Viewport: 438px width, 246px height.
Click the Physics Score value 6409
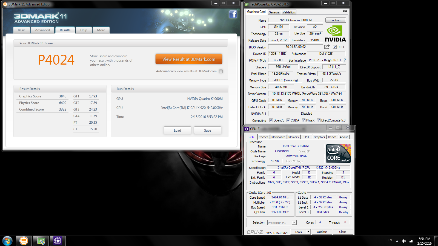[63, 103]
